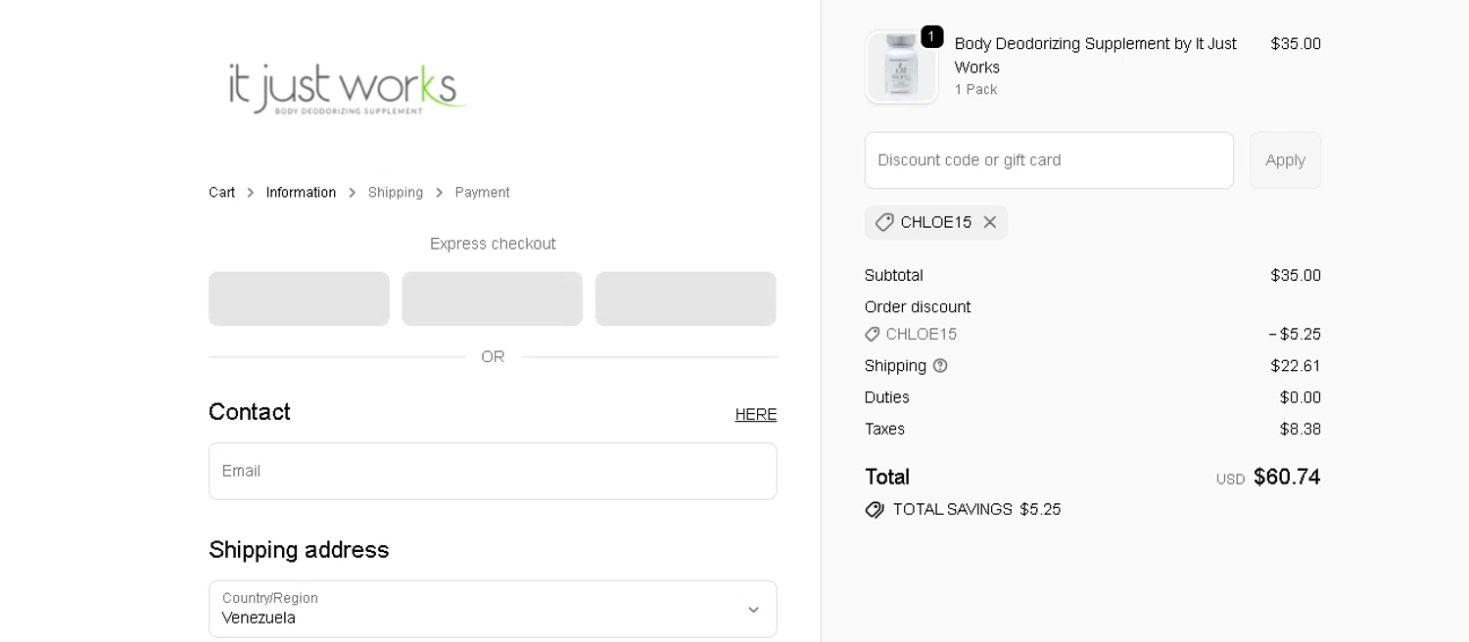Open the product thumbnail image

901,67
